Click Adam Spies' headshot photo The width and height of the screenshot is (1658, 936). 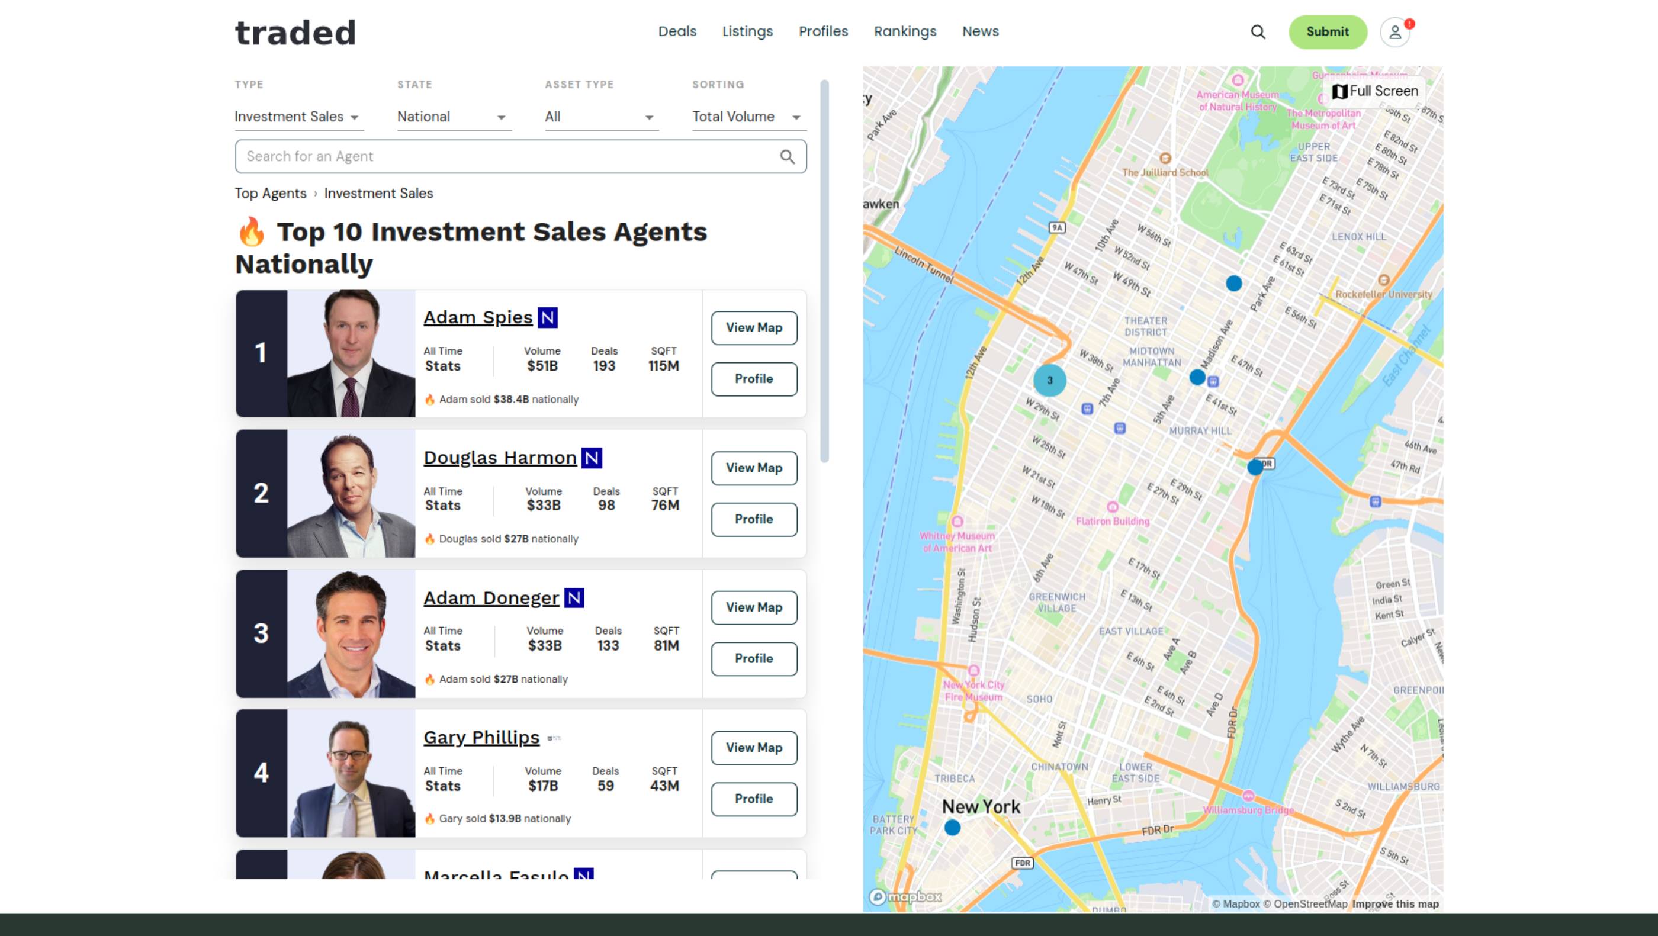[351, 353]
